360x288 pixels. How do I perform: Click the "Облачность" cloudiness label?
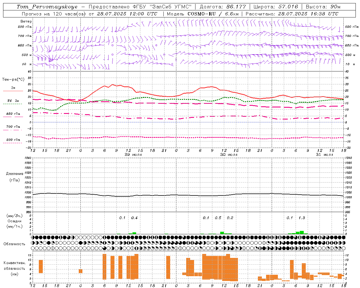(x=14, y=244)
